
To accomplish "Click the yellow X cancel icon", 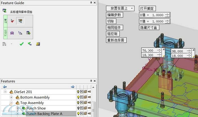I will 38,44.
